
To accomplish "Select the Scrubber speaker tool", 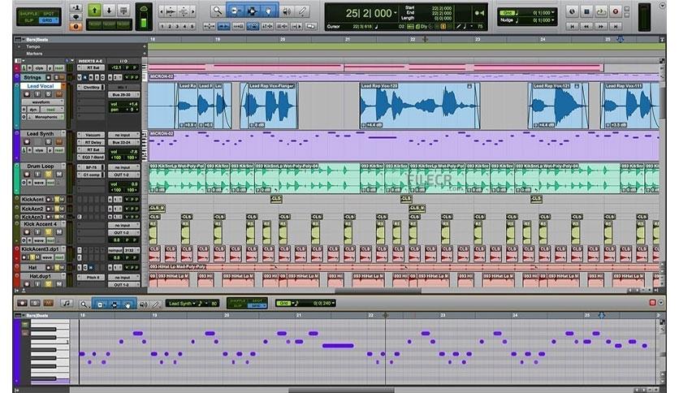I will (x=286, y=11).
